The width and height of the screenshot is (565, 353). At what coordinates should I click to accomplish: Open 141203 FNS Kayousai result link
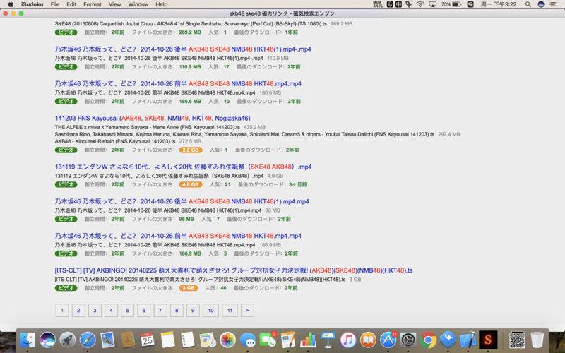coord(153,118)
